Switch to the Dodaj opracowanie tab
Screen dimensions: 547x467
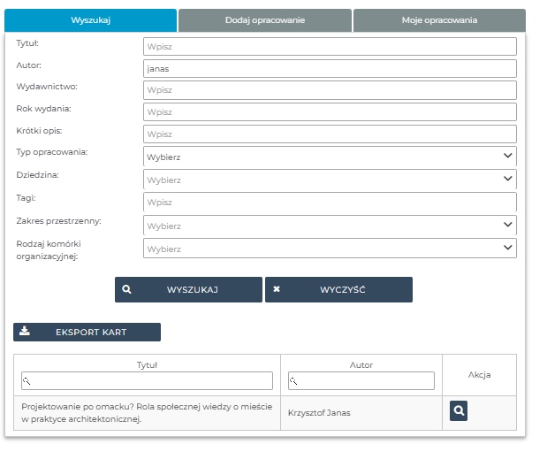tap(264, 19)
